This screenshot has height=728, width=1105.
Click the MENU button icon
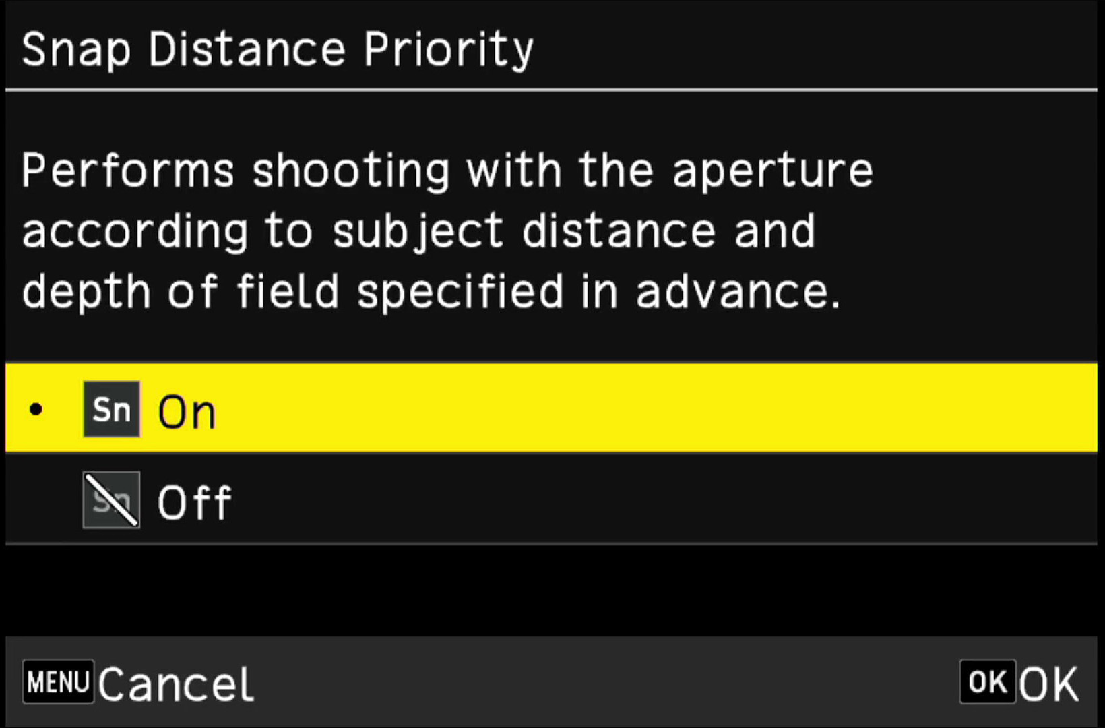point(58,681)
